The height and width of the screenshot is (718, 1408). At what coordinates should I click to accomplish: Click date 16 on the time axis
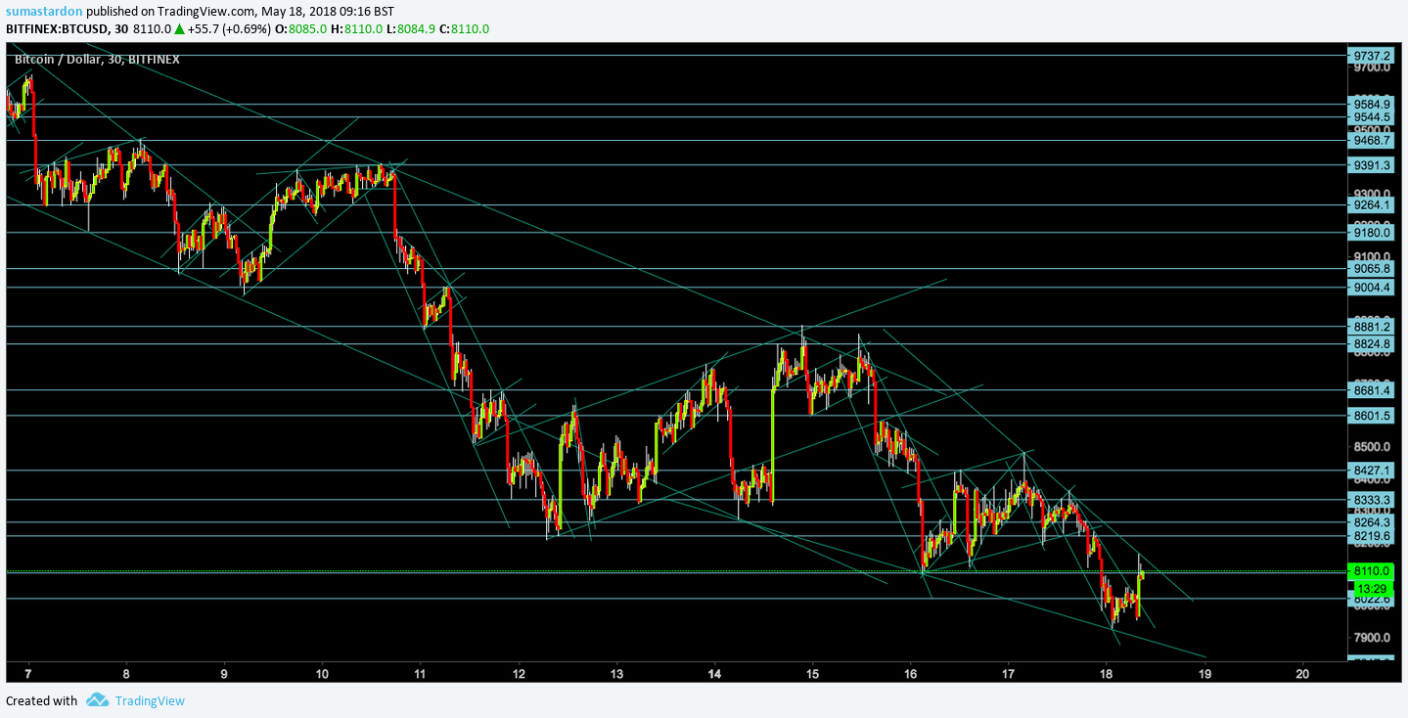click(x=910, y=673)
